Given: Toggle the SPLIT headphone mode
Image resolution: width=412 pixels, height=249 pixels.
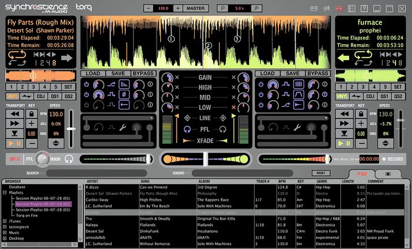Looking at the screenshot, I should click(x=15, y=159).
